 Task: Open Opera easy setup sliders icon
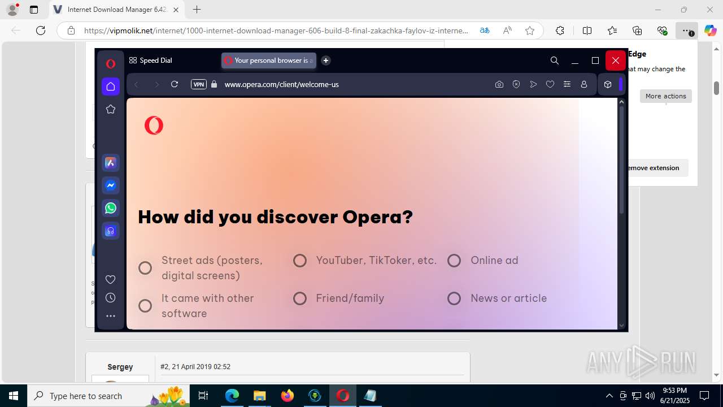click(x=567, y=84)
